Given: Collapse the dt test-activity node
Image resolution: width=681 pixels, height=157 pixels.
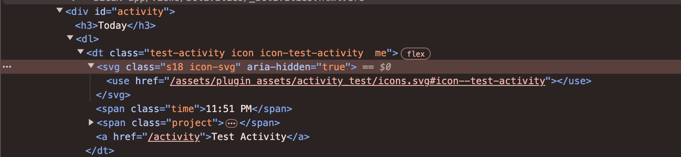Looking at the screenshot, I should coord(81,52).
